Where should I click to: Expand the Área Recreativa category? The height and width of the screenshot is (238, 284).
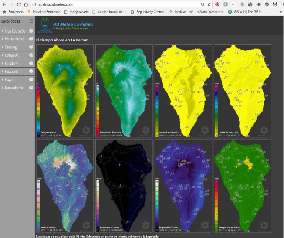[15, 31]
